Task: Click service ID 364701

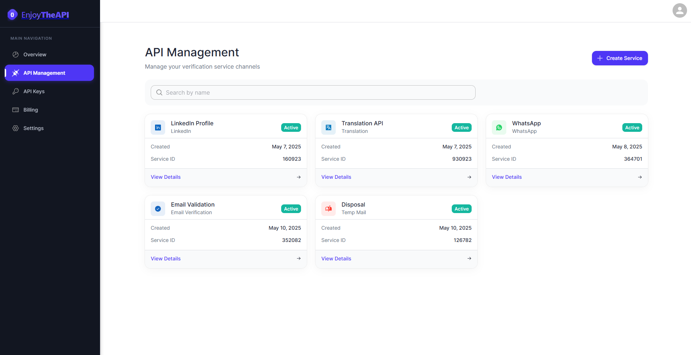Action: (633, 159)
